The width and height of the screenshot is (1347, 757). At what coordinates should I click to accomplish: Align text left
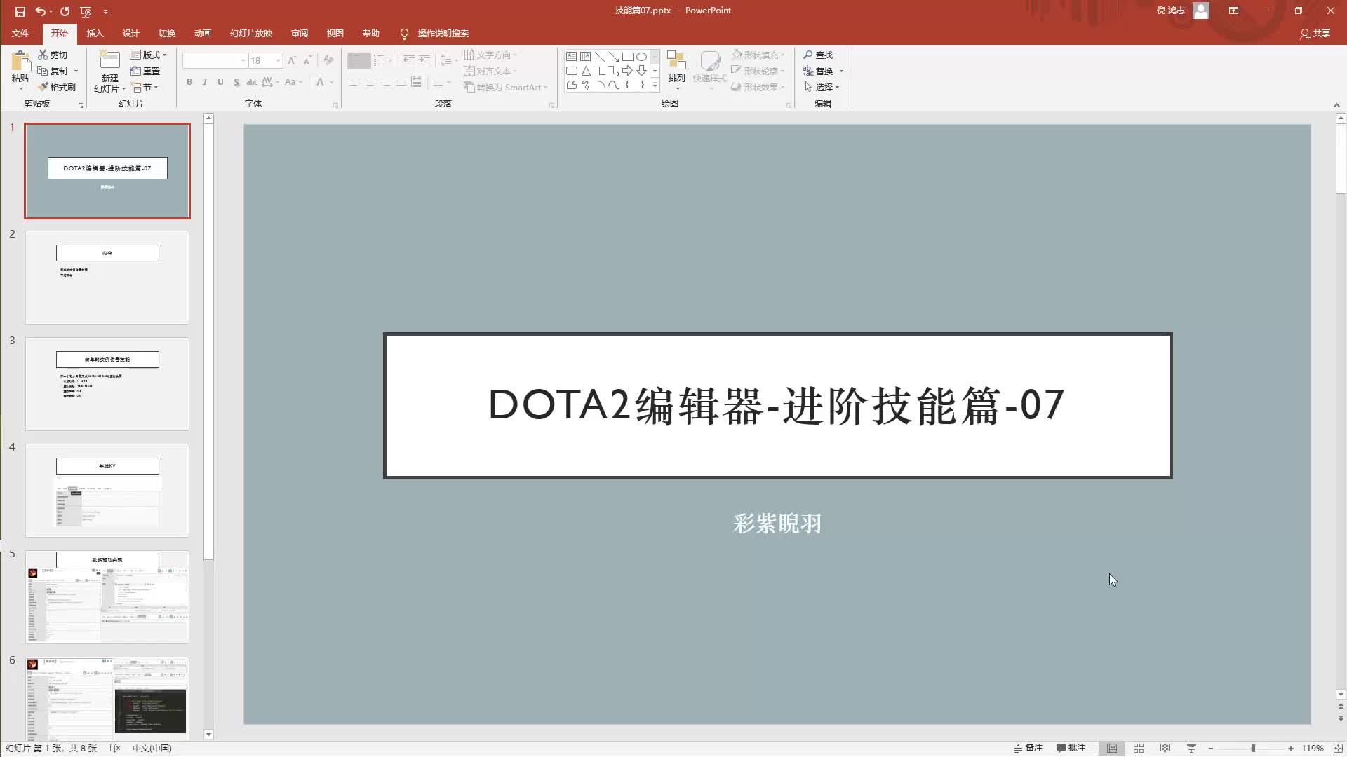[x=355, y=82]
